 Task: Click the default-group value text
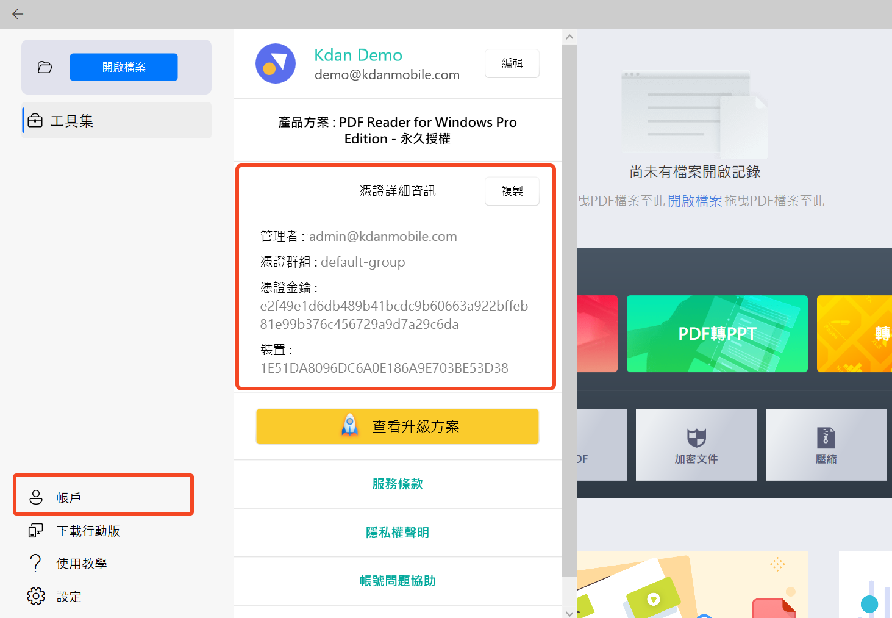(x=363, y=262)
